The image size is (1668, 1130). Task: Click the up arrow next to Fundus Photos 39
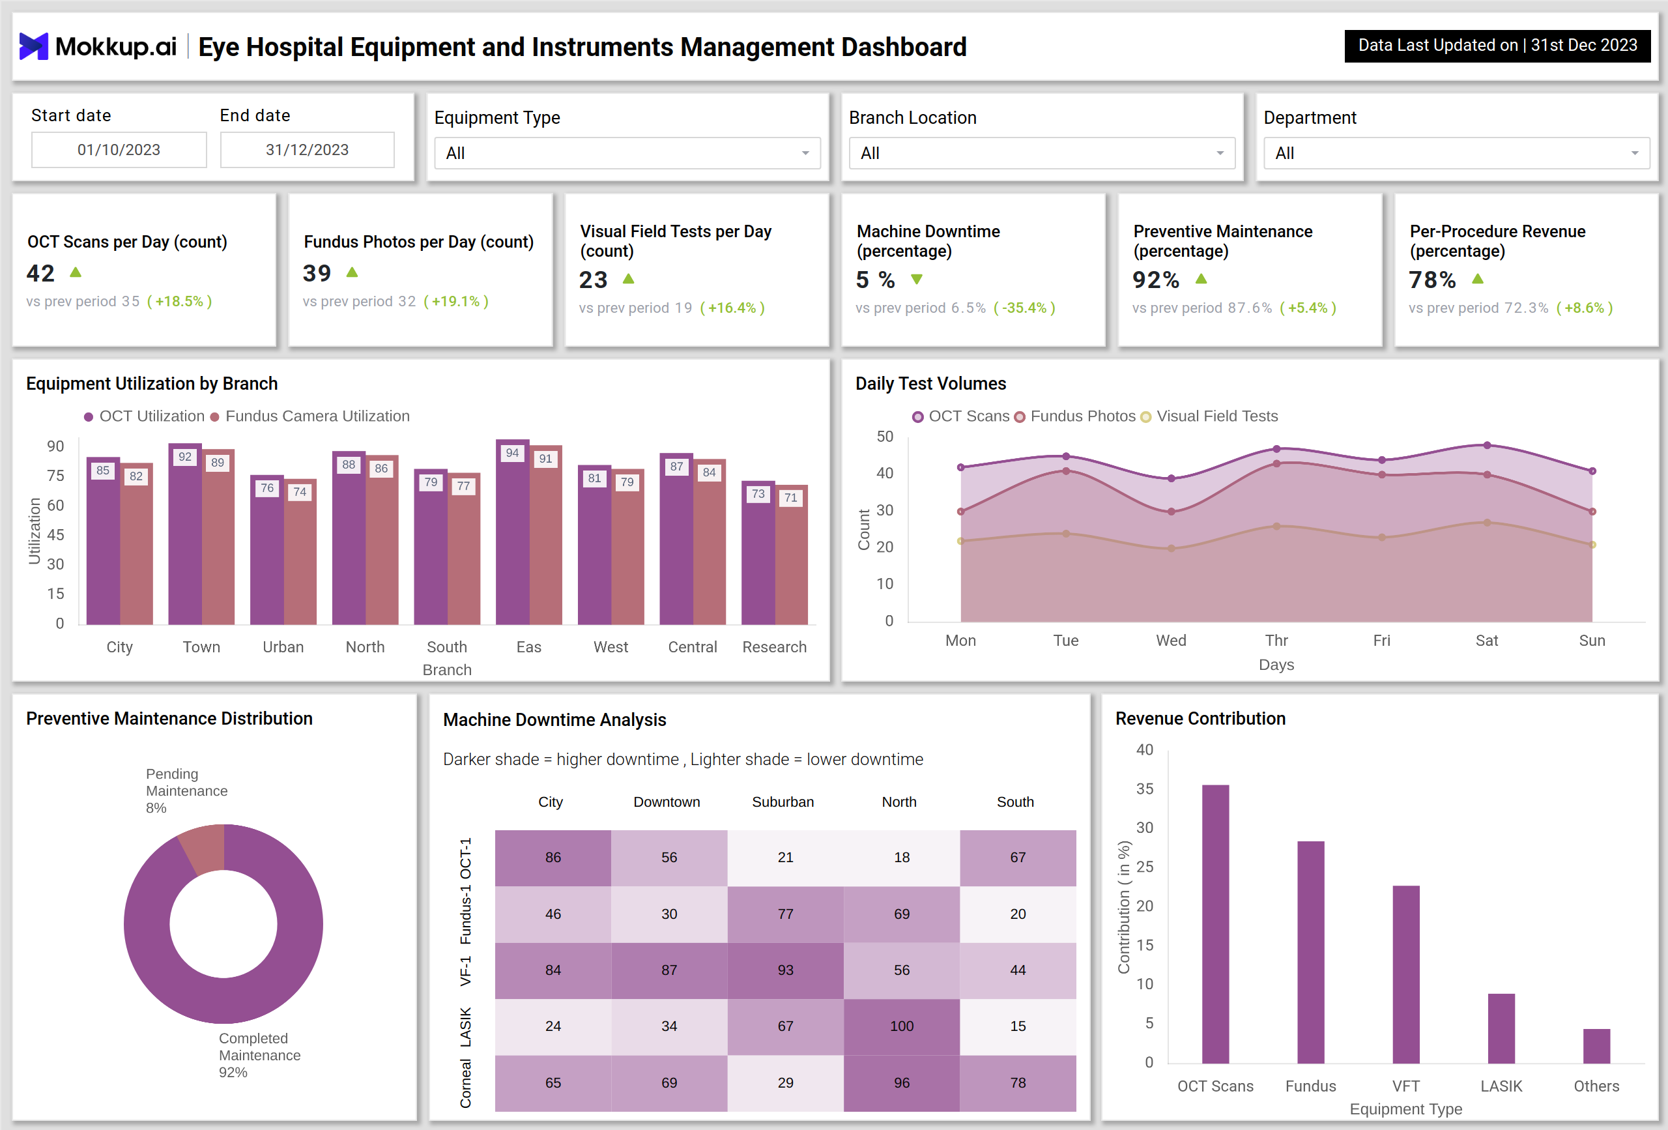click(352, 272)
